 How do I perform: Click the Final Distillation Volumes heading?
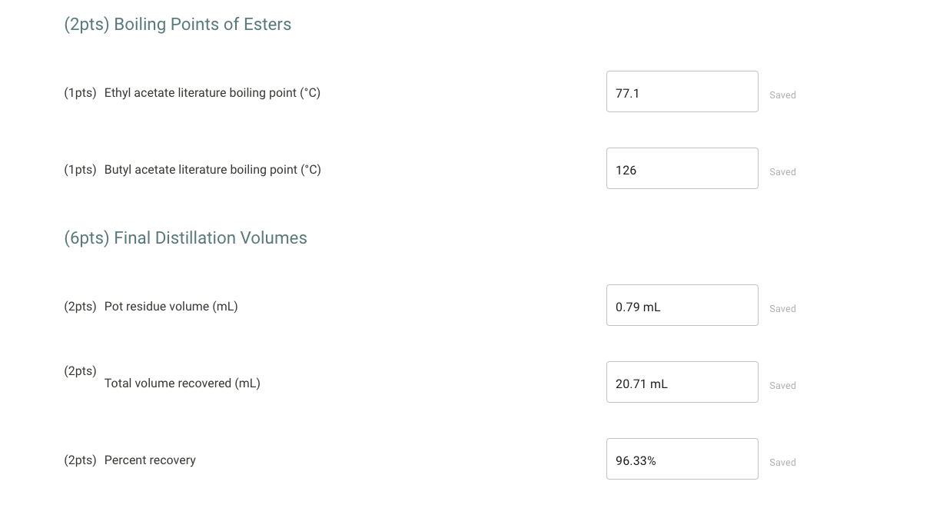click(185, 237)
